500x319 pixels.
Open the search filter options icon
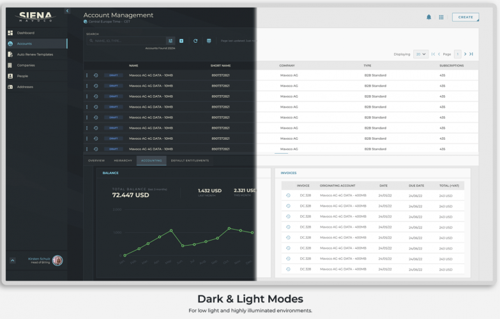[170, 41]
